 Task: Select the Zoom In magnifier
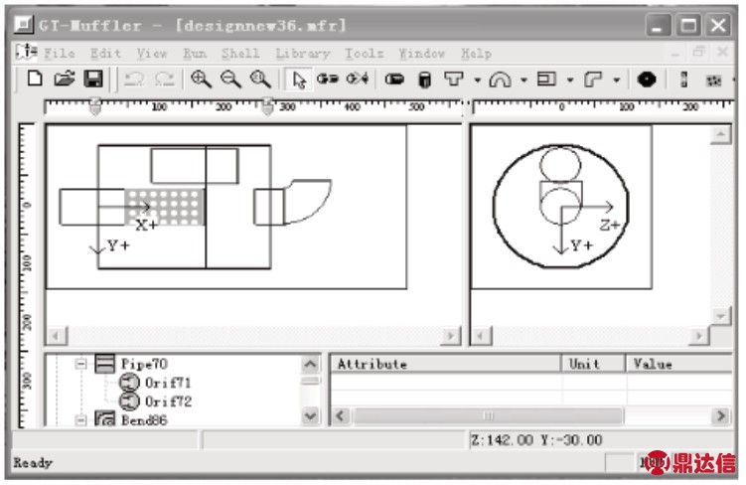coord(201,79)
